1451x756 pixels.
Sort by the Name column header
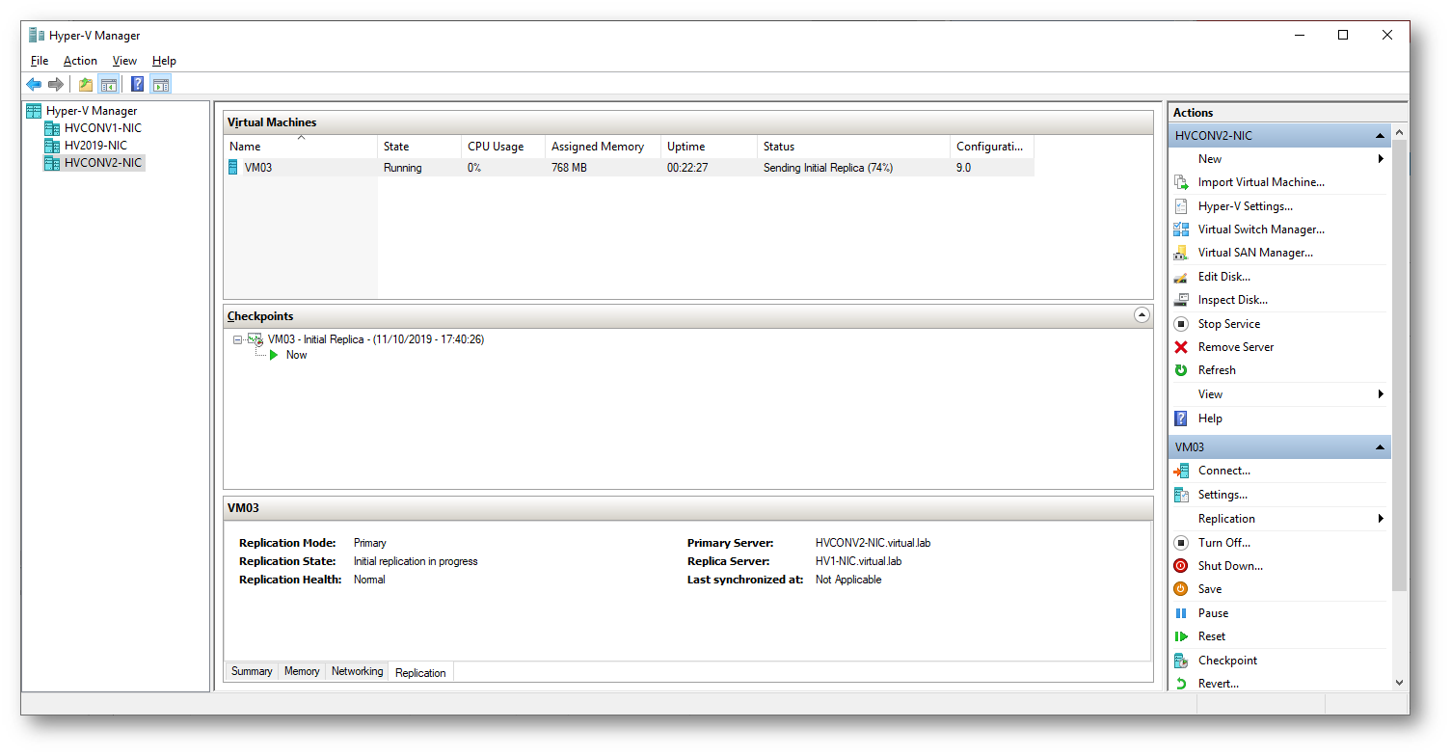point(301,147)
